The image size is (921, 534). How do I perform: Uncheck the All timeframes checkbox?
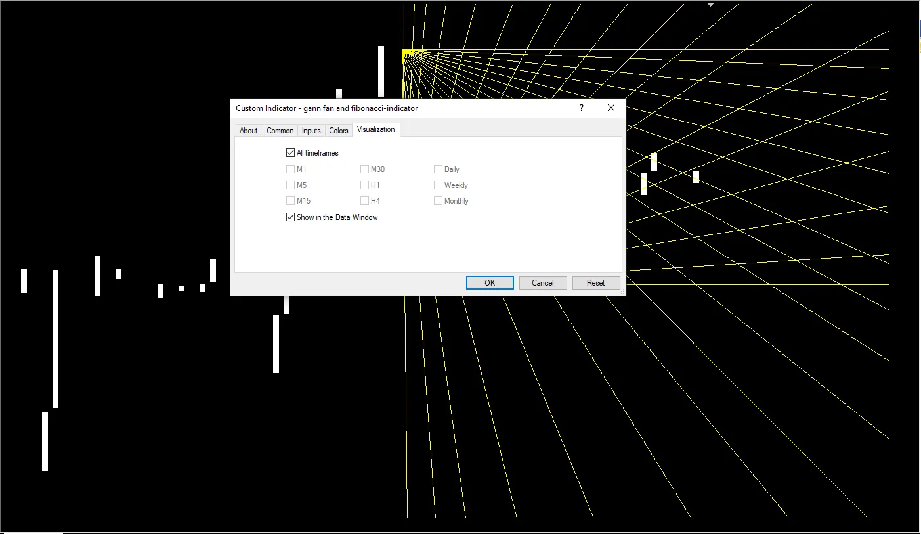pos(291,153)
